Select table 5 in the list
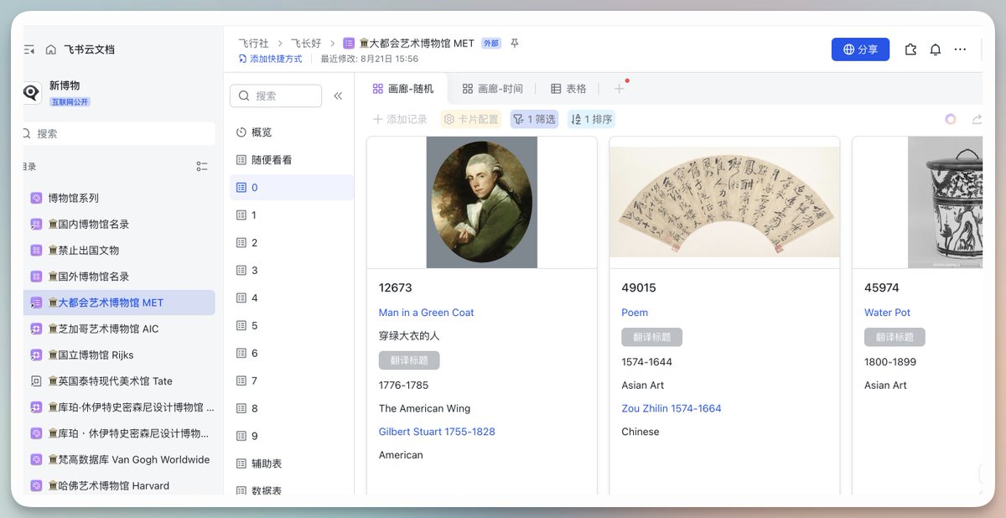 tap(291, 326)
